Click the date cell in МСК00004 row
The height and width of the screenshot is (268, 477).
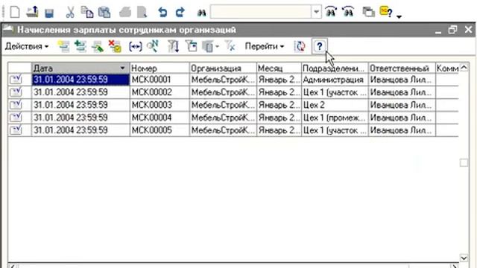[x=80, y=118]
